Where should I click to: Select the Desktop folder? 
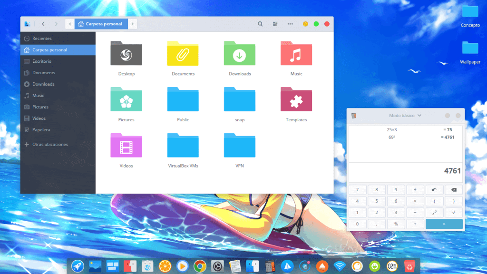[x=126, y=59]
